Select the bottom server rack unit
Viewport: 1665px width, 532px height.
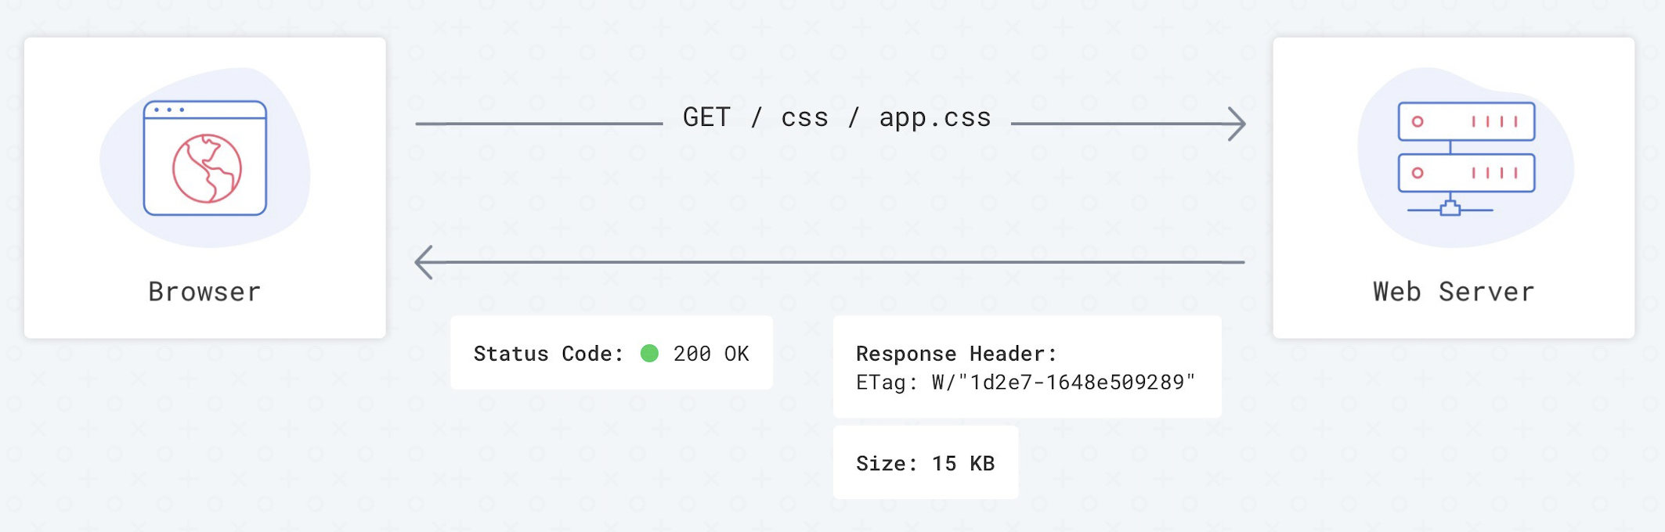click(1466, 173)
